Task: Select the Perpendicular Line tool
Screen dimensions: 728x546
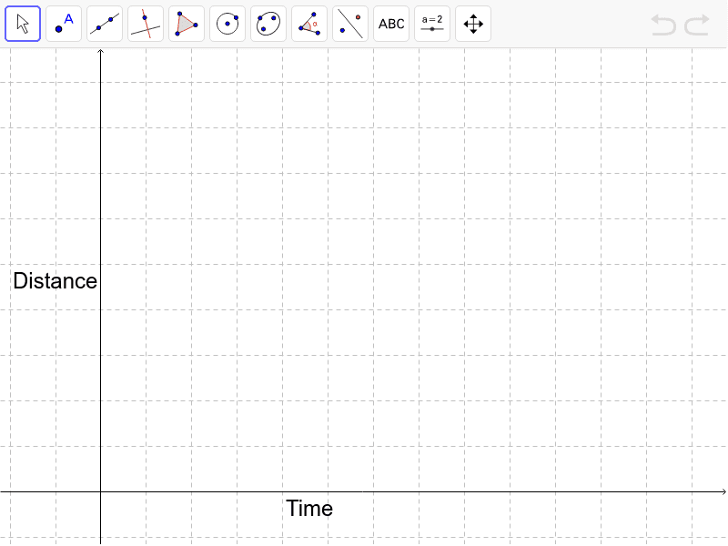Action: point(146,24)
